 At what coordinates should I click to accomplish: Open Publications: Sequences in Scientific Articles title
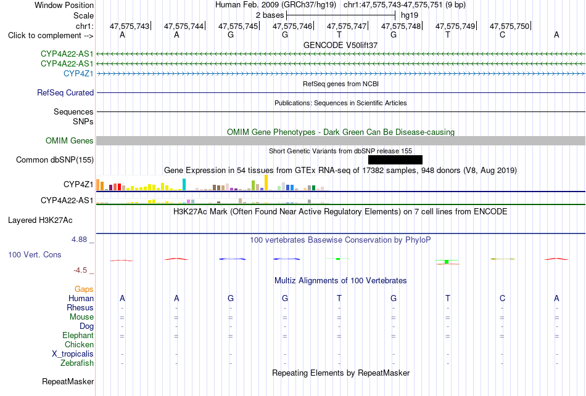pos(340,103)
